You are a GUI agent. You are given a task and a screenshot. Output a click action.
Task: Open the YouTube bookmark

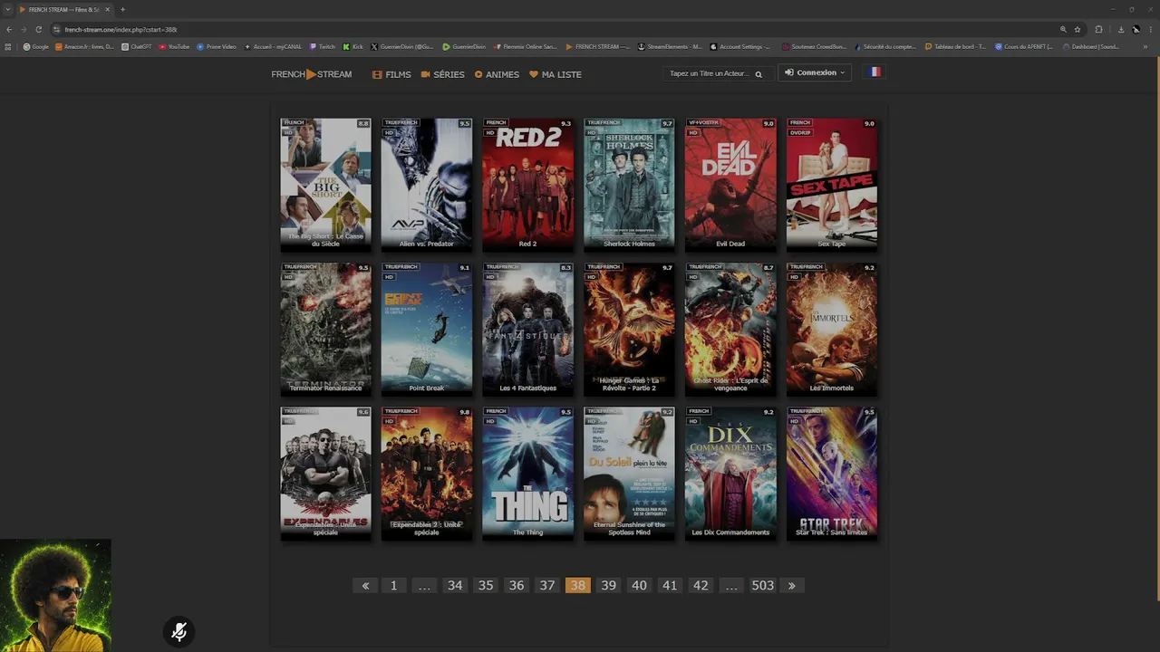(175, 46)
